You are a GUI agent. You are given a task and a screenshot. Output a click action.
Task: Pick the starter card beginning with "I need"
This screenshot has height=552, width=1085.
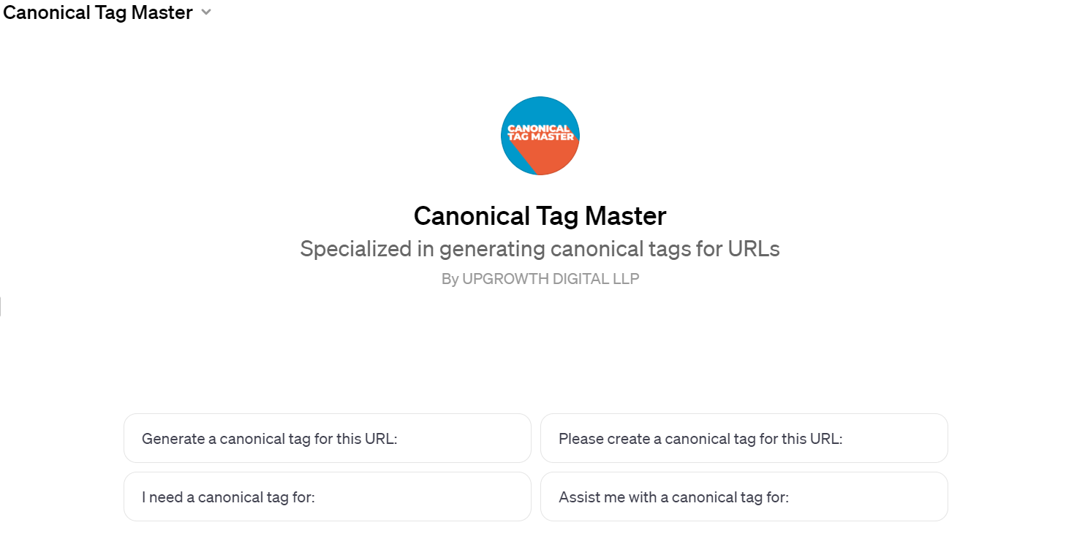[327, 497]
